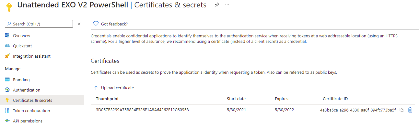Collapse the left navigation menu
Viewport: 419px width, 126px height.
click(79, 24)
